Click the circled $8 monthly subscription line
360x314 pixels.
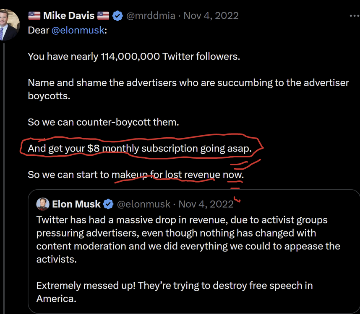139,148
